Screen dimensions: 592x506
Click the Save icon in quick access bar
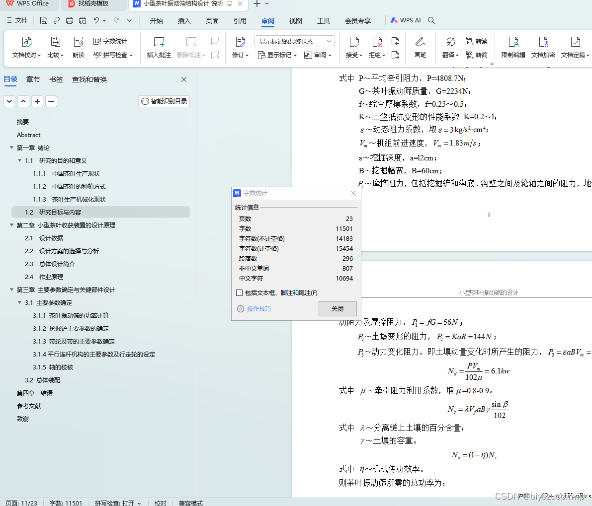click(x=43, y=20)
